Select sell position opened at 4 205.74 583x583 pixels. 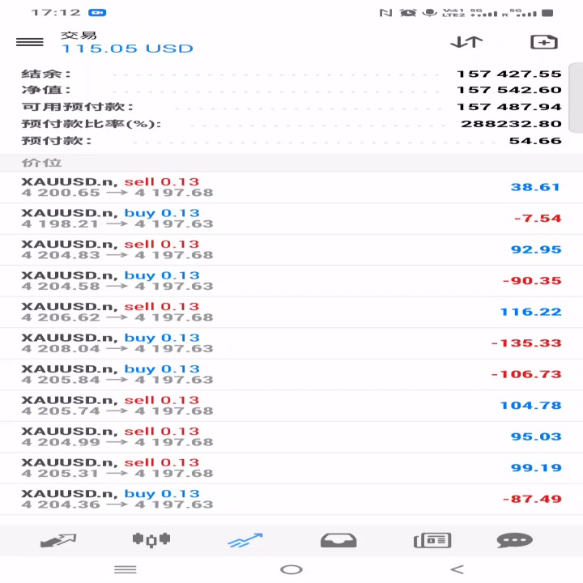click(x=291, y=406)
